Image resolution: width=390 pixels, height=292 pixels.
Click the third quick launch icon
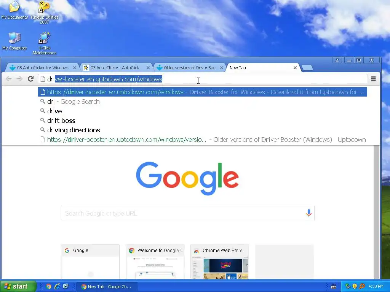tap(66, 287)
